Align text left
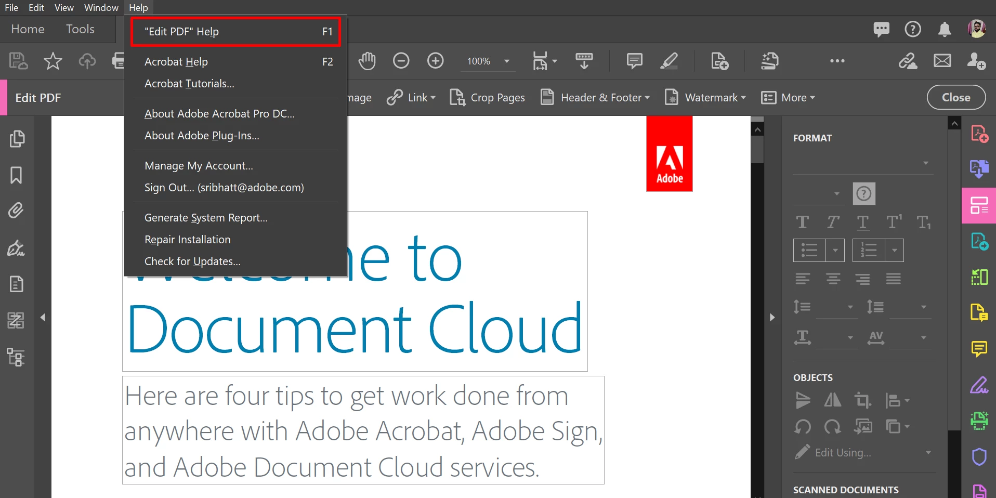This screenshot has height=498, width=996. pos(803,279)
